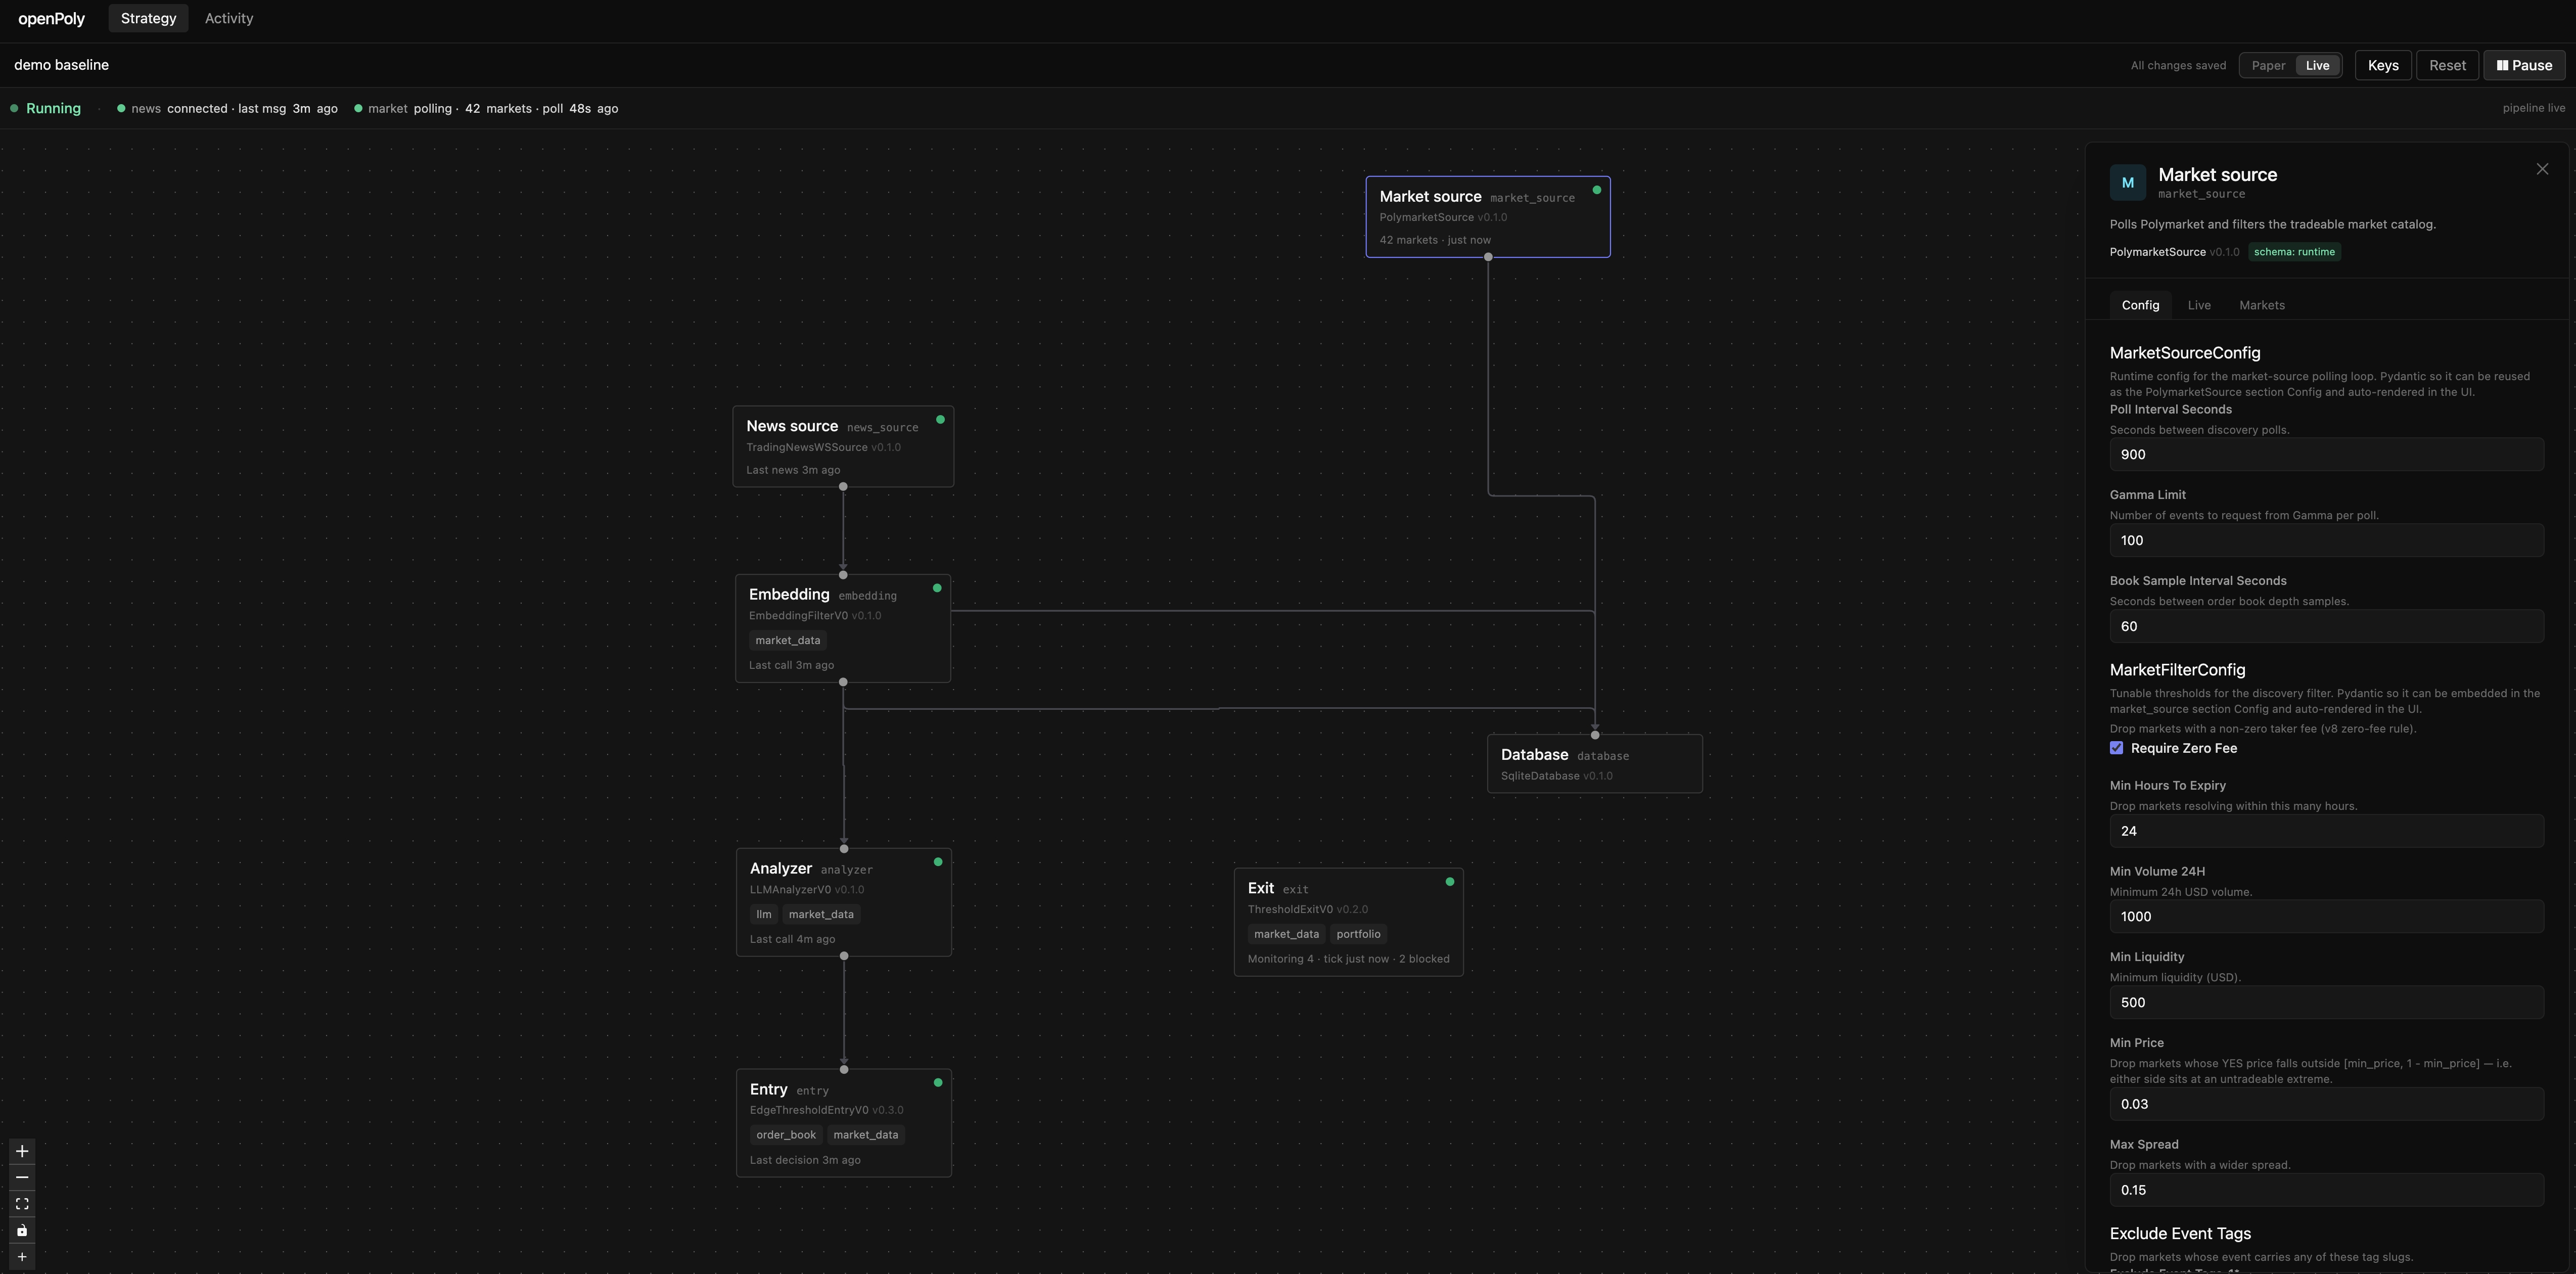Close the Market source side panel
The height and width of the screenshot is (1274, 2576).
2542,169
